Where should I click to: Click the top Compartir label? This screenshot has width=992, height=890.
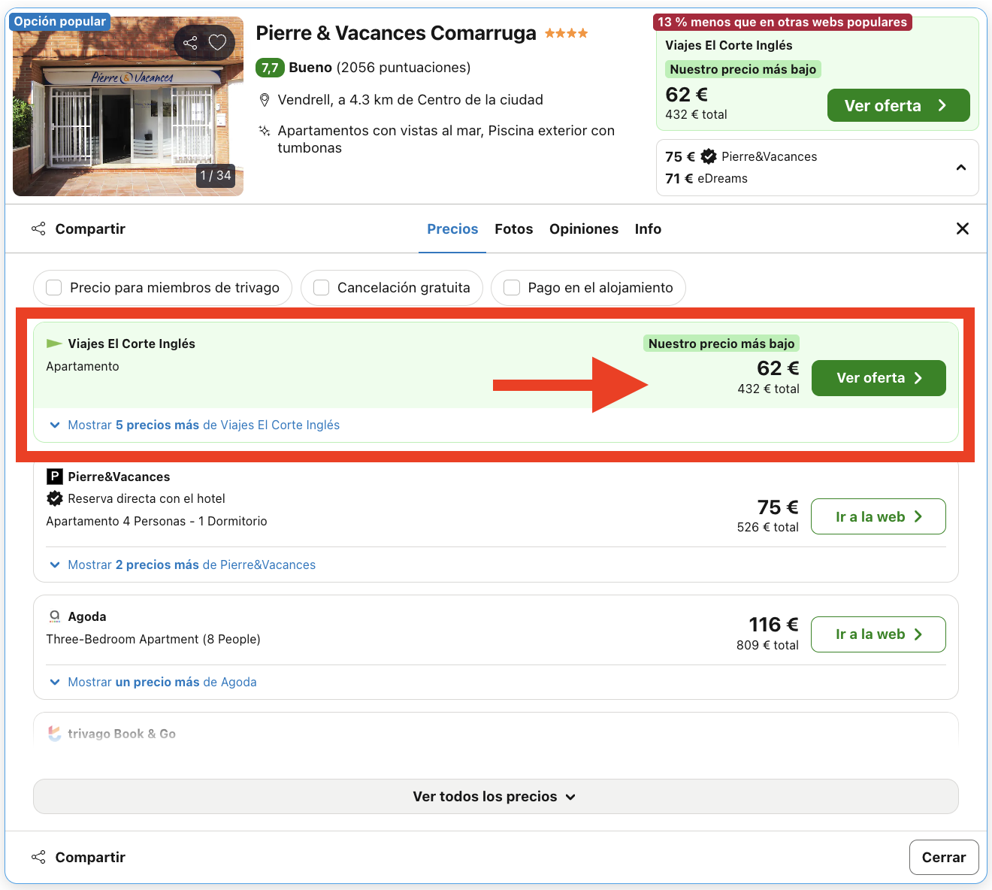[90, 229]
